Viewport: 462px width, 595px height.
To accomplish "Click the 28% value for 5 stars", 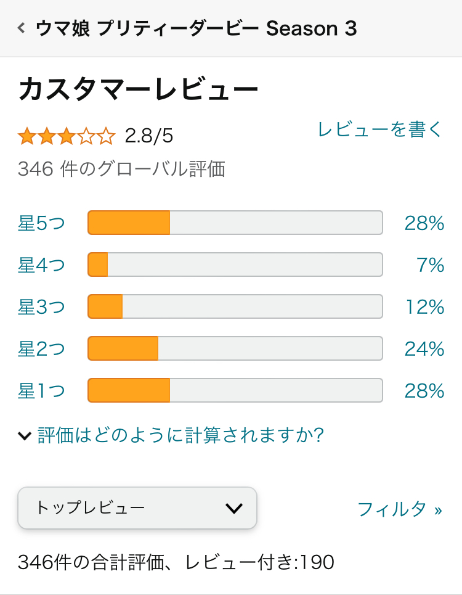I will (424, 223).
